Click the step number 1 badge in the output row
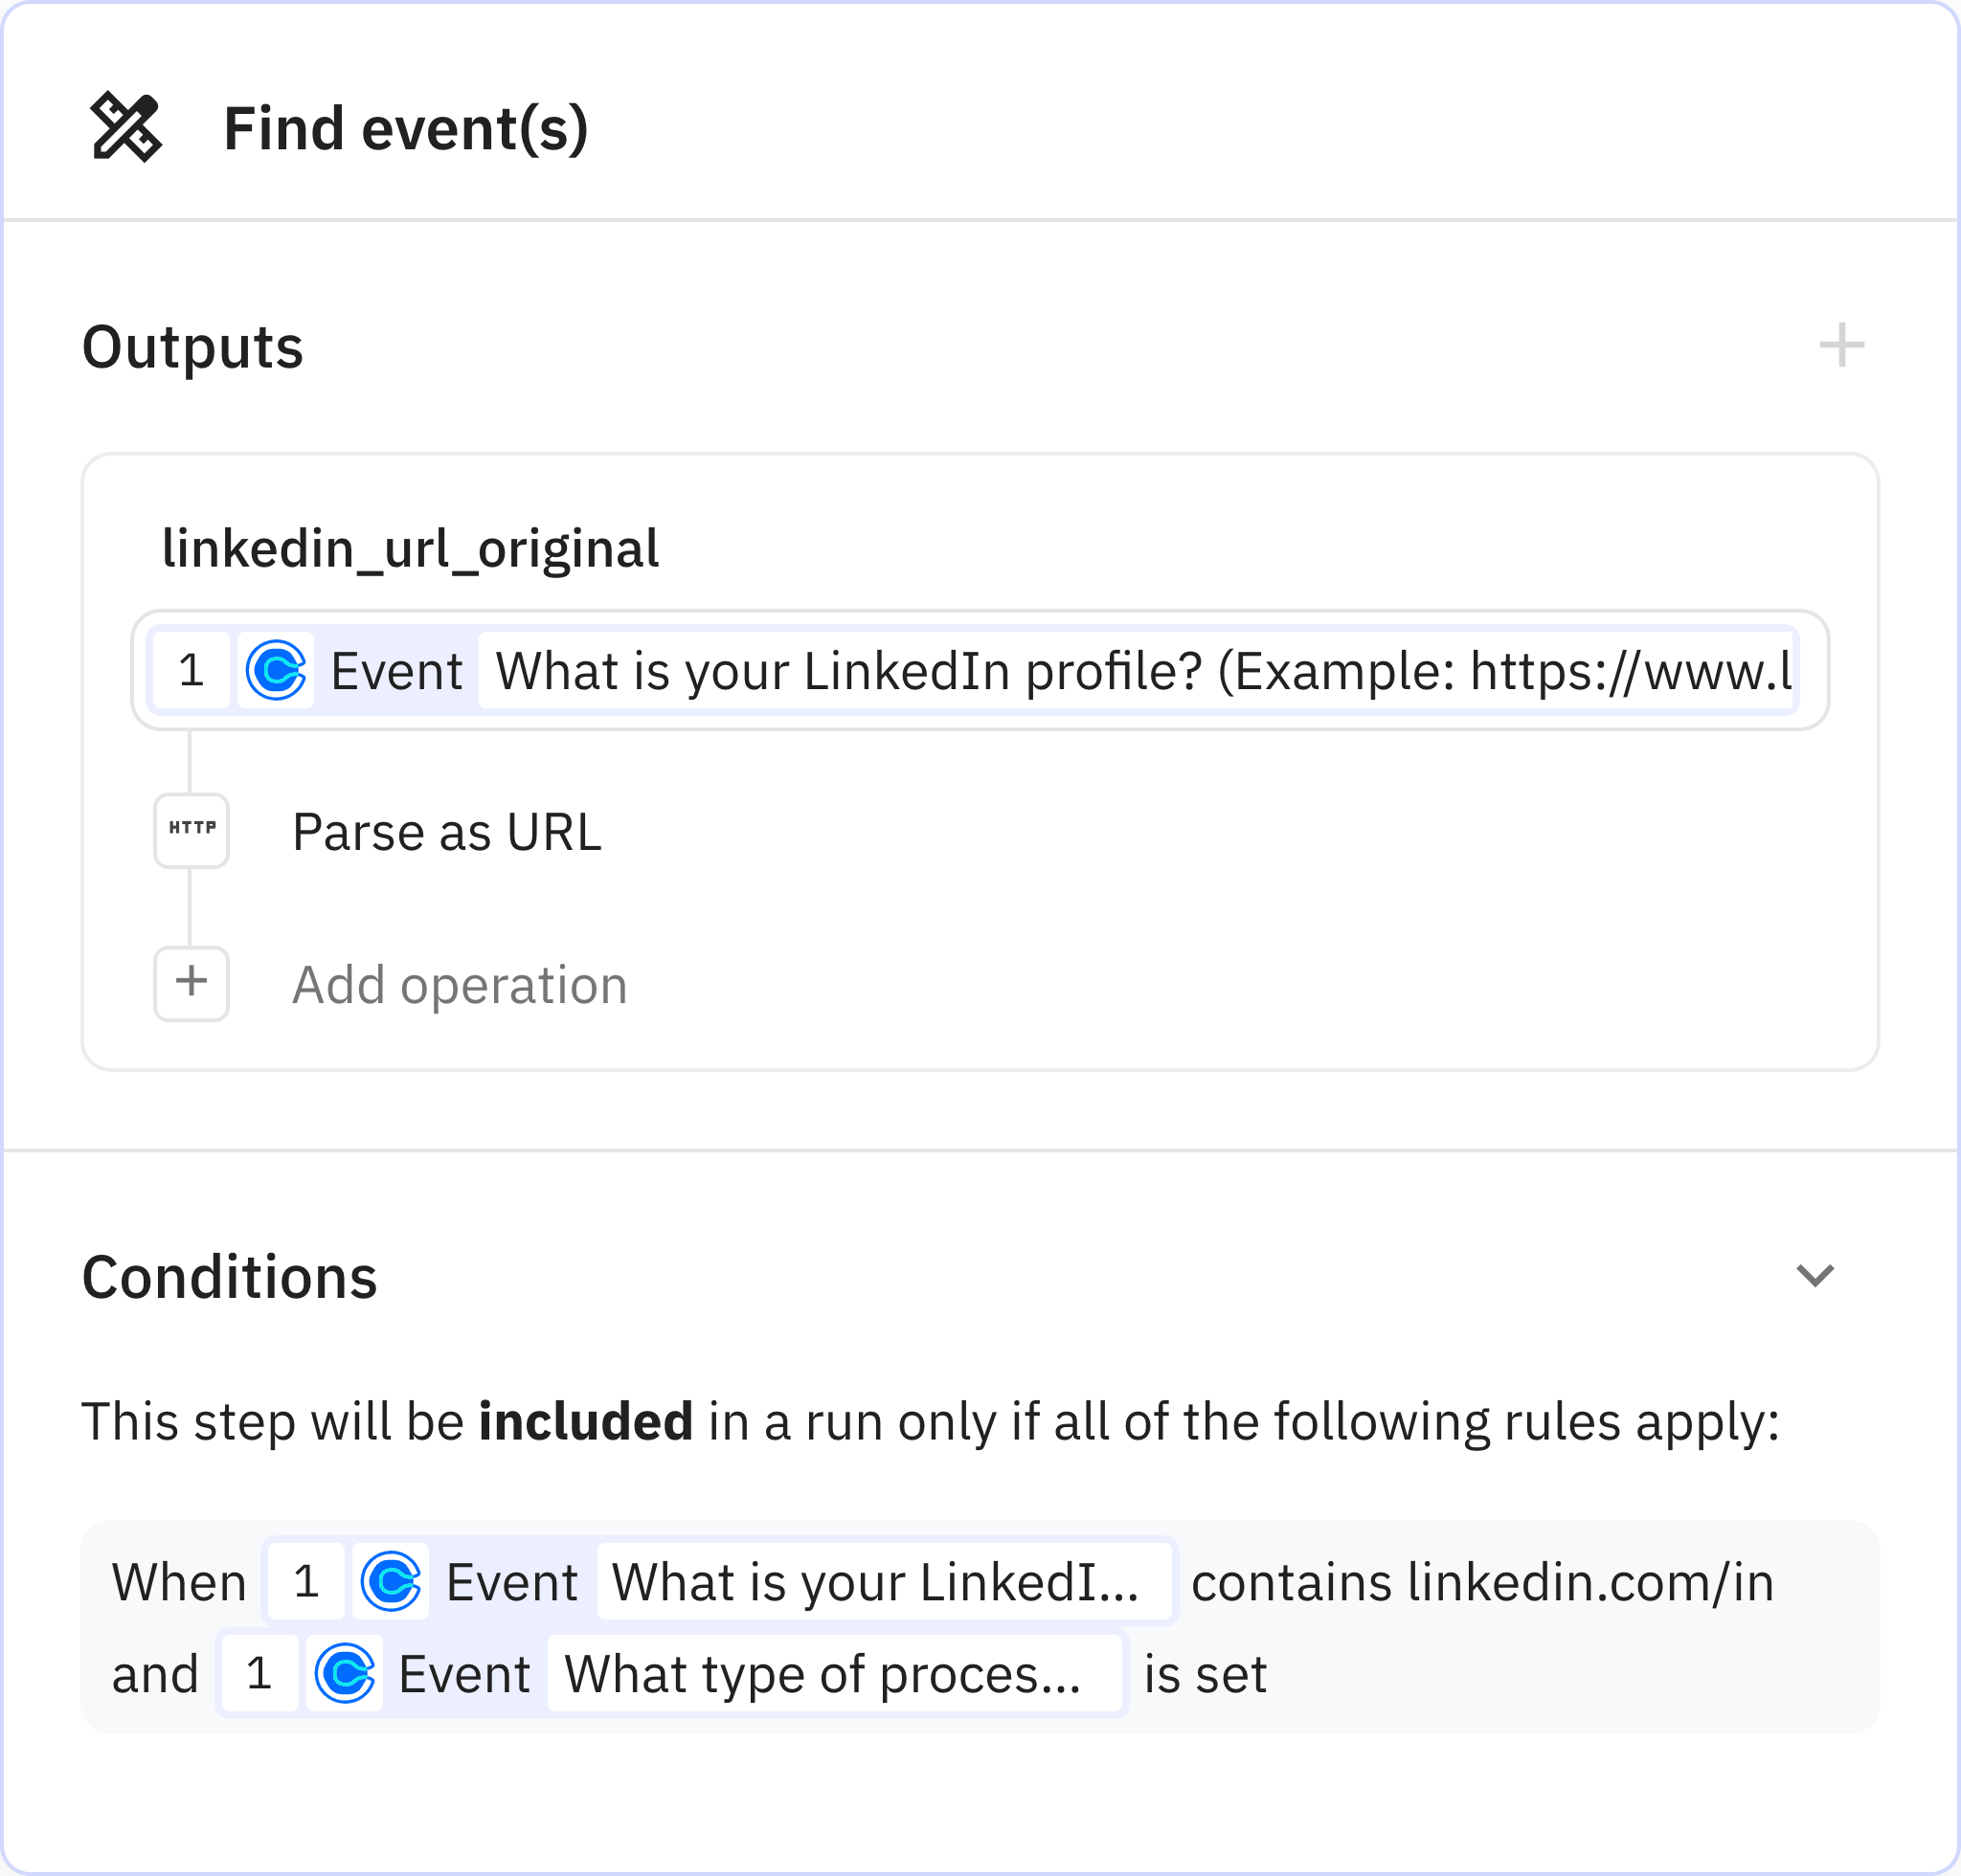 [x=192, y=670]
